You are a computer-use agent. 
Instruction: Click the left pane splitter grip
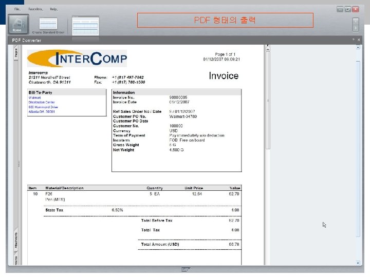(19, 164)
